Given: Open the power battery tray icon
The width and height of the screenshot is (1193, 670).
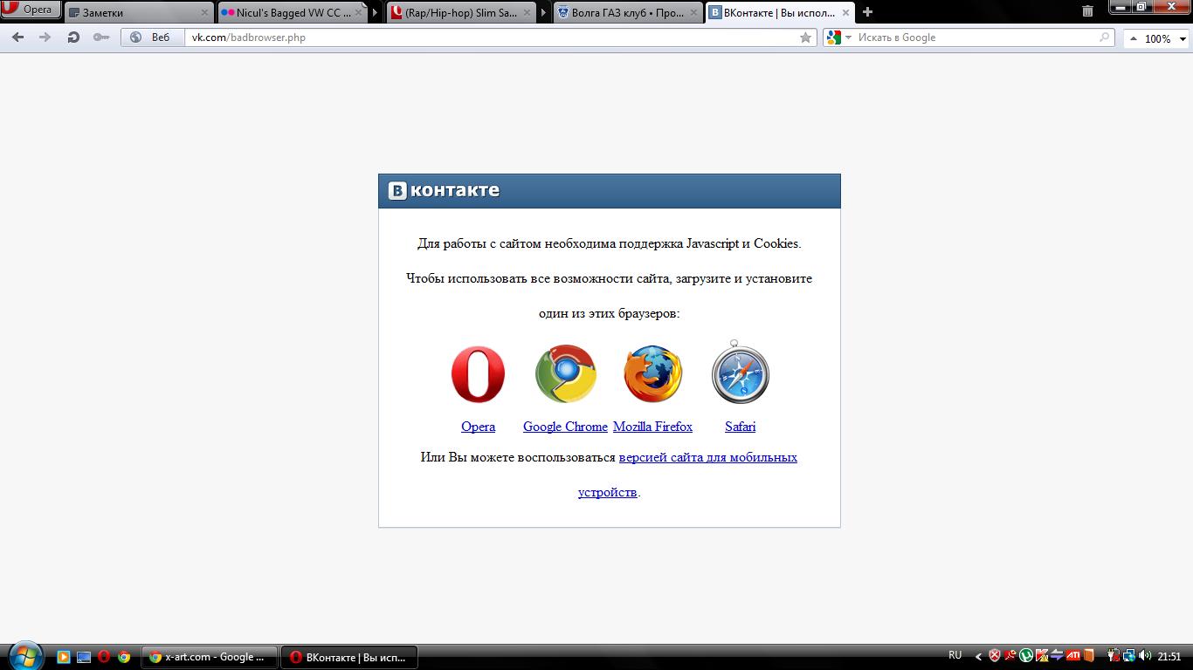Looking at the screenshot, I should (1114, 656).
